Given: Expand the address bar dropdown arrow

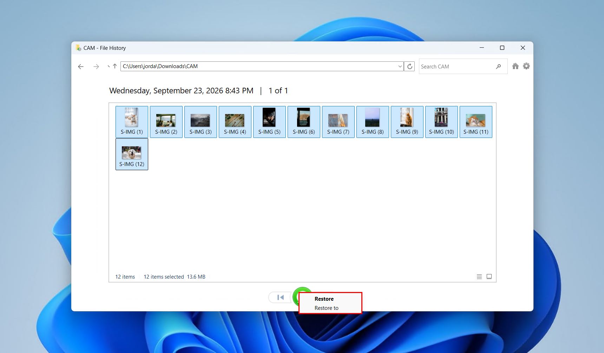Looking at the screenshot, I should pos(400,66).
